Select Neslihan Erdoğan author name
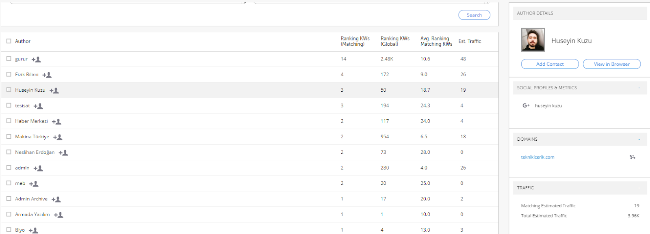 pos(35,152)
